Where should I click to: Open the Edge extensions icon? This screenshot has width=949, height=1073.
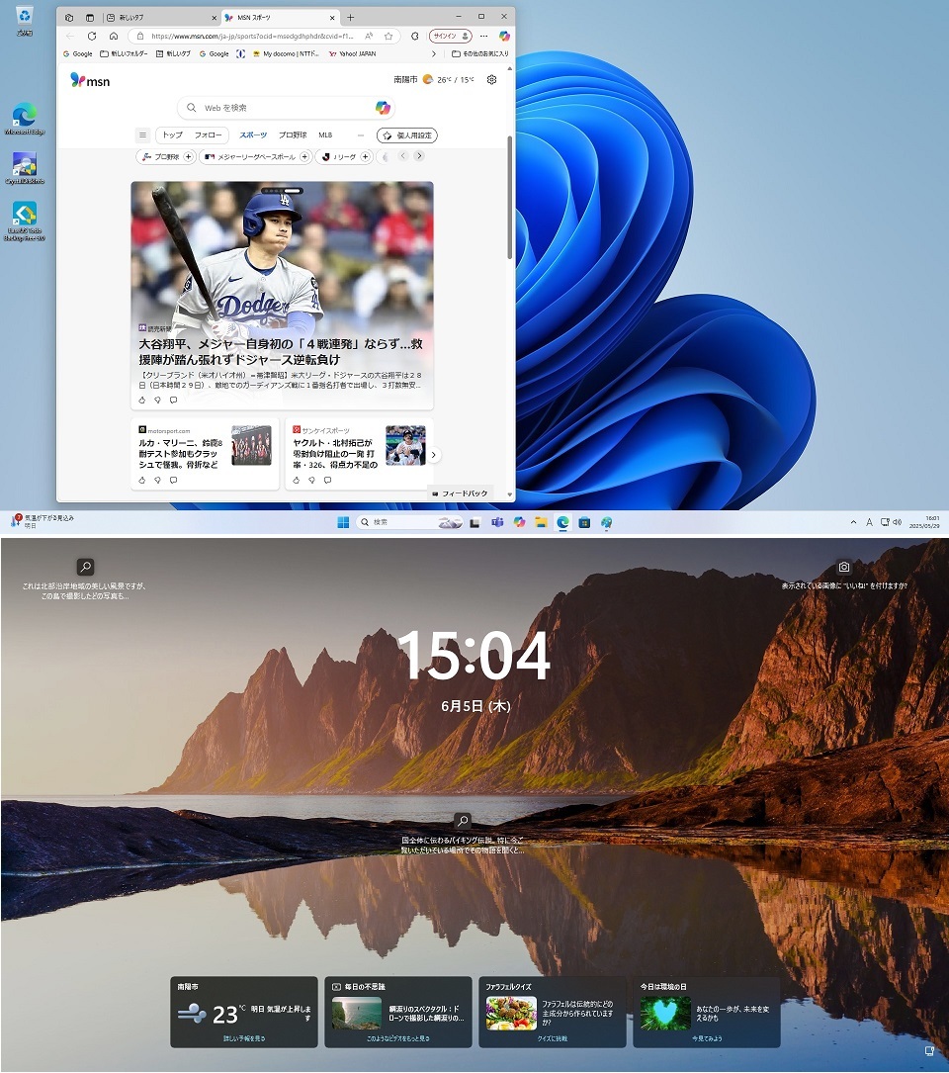pyautogui.click(x=414, y=36)
